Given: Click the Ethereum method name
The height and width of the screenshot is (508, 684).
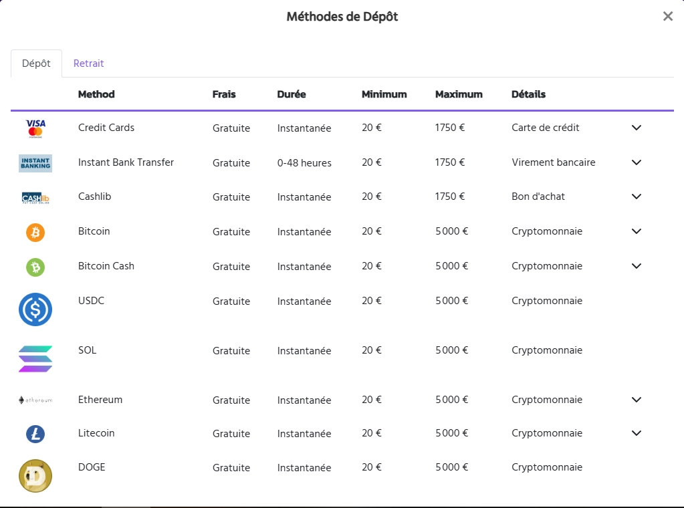Looking at the screenshot, I should pos(100,400).
